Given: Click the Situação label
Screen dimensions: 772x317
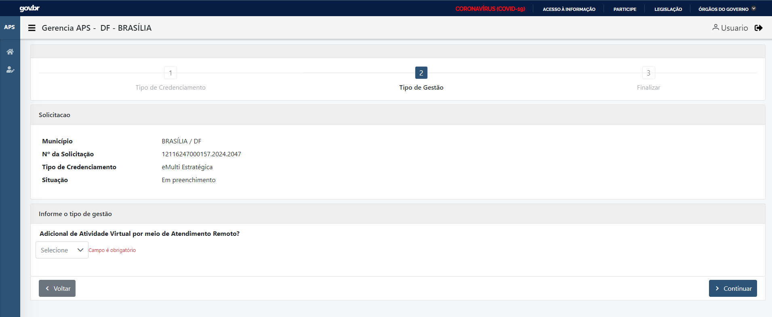Looking at the screenshot, I should (55, 180).
